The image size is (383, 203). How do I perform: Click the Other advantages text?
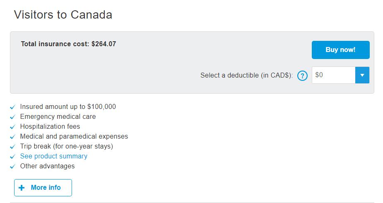click(48, 166)
